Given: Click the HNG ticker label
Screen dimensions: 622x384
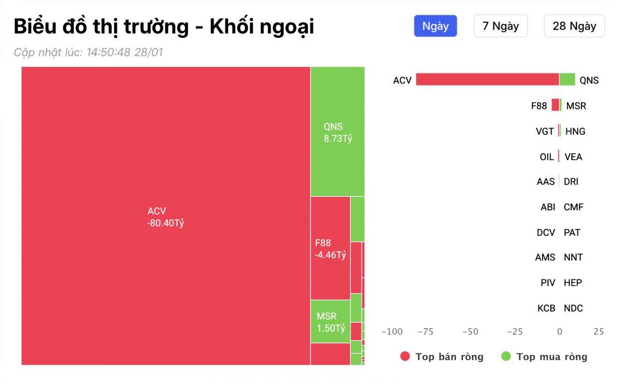Looking at the screenshot, I should [576, 131].
